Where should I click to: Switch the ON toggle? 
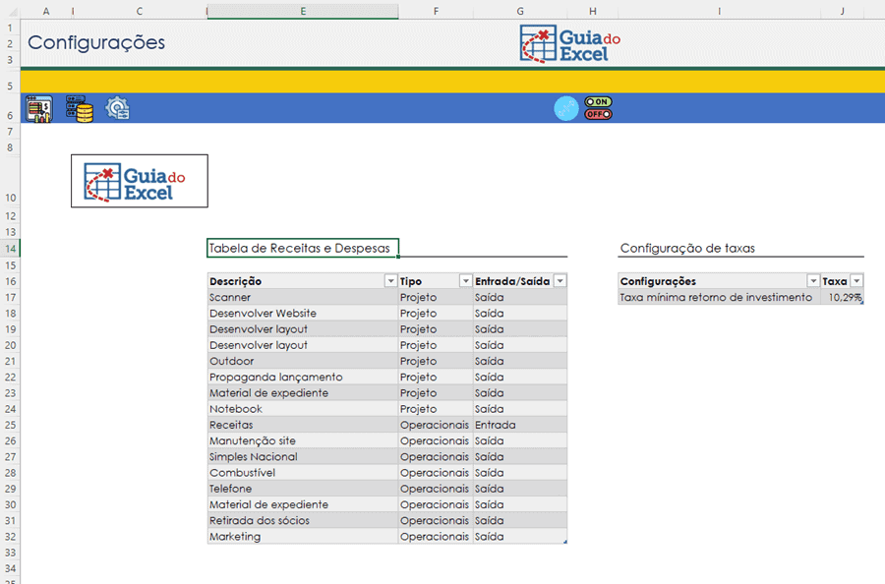pyautogui.click(x=598, y=101)
